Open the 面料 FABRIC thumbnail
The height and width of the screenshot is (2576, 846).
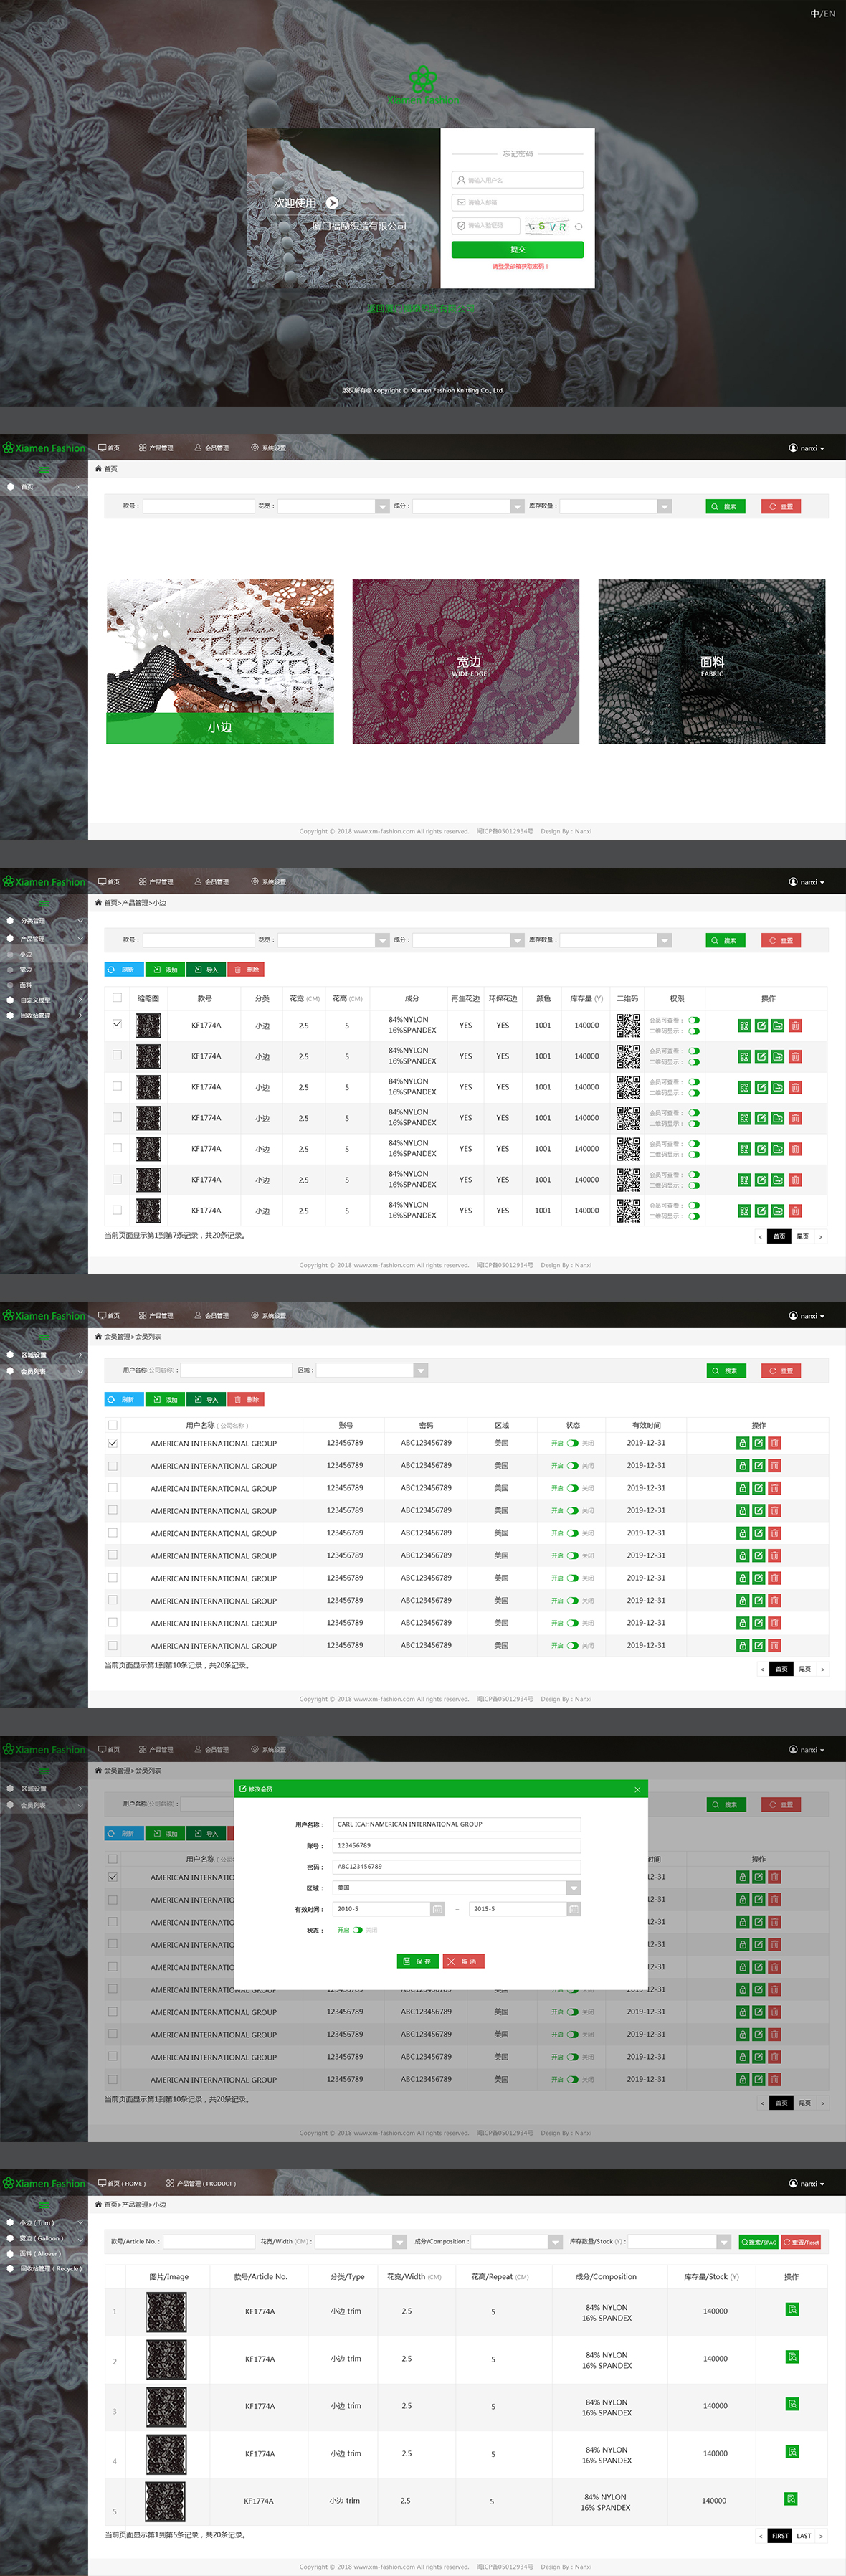point(711,661)
